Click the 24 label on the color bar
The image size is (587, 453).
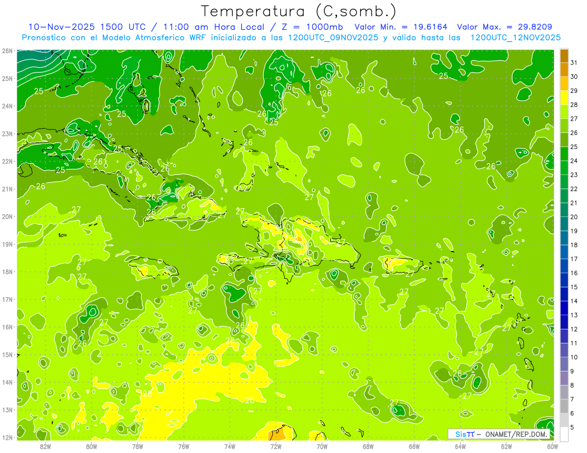[574, 161]
